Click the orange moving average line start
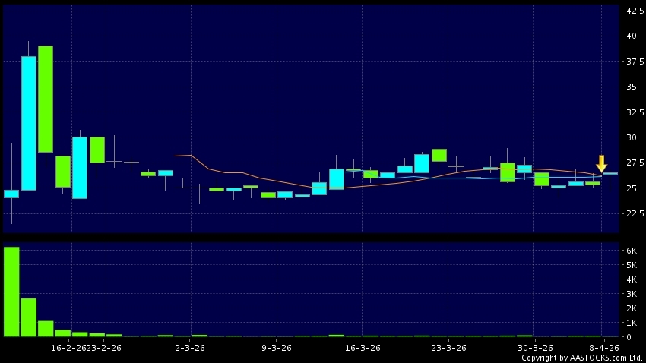 176,156
